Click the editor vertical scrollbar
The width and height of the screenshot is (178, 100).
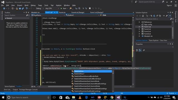133,52
